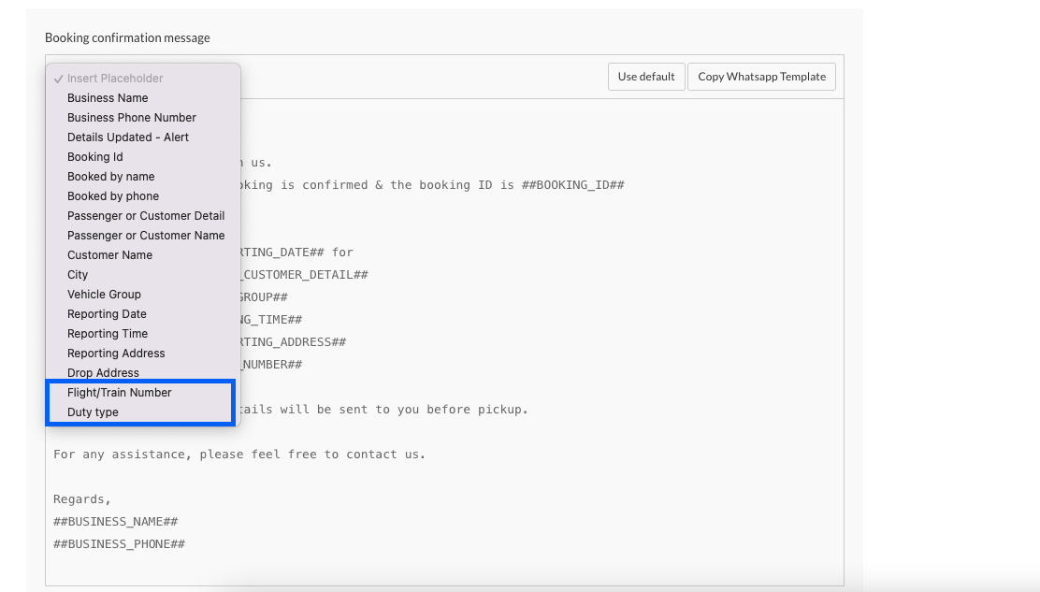Click the ##BOOKING_ID## text in the message
The image size is (1040, 592).
(x=573, y=185)
